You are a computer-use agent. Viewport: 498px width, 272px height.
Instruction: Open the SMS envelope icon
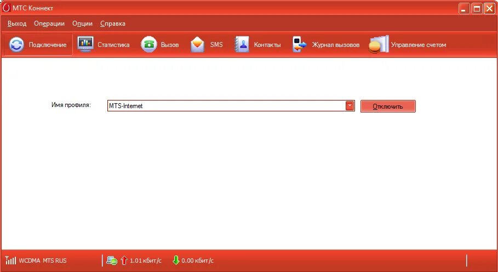[x=198, y=45]
